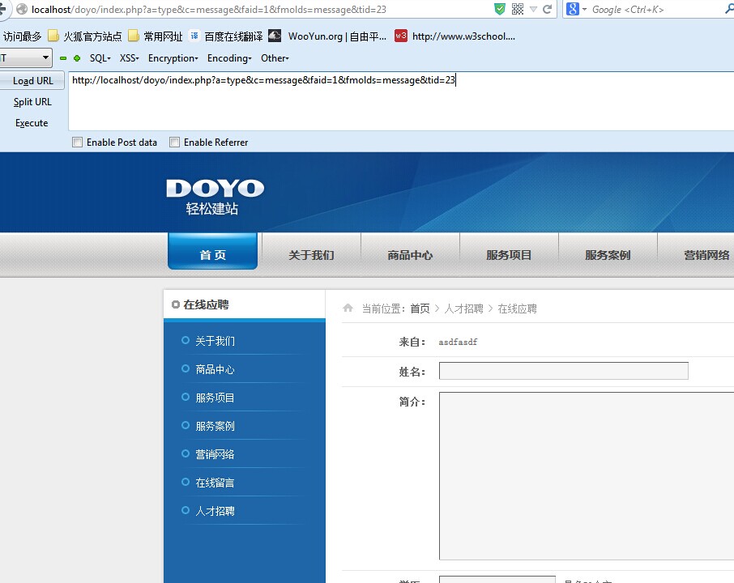Click the 人才招聘 breadcrumb link
The width and height of the screenshot is (734, 583).
pos(463,309)
